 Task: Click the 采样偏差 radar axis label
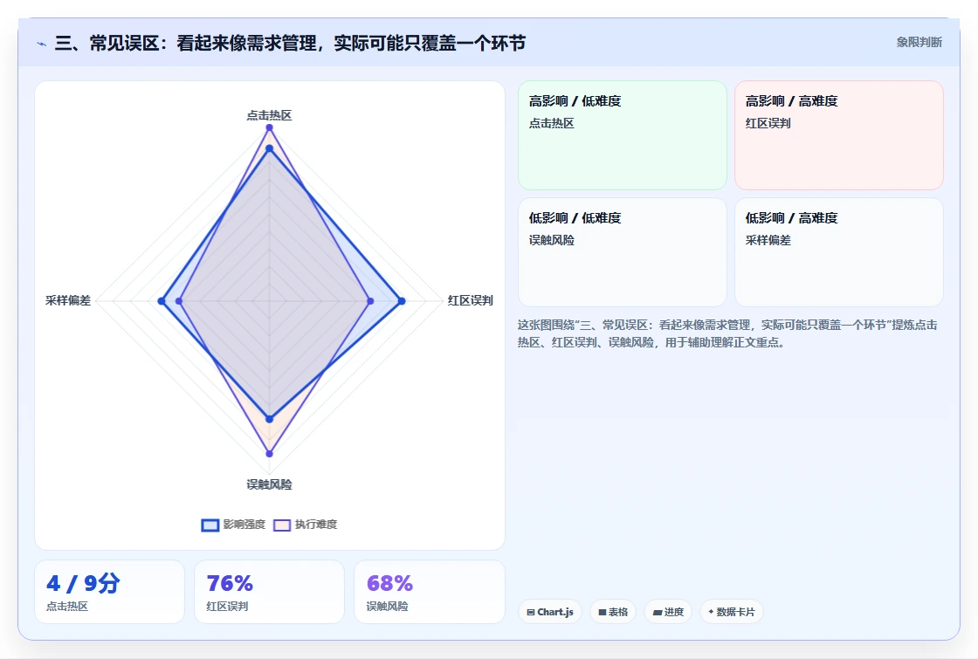[68, 300]
